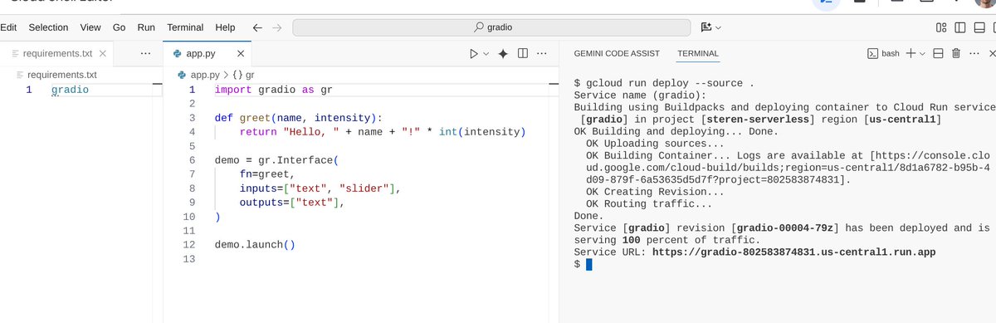Click the word gradio in requirements.txt
Image resolution: width=996 pixels, height=323 pixels.
coord(70,90)
